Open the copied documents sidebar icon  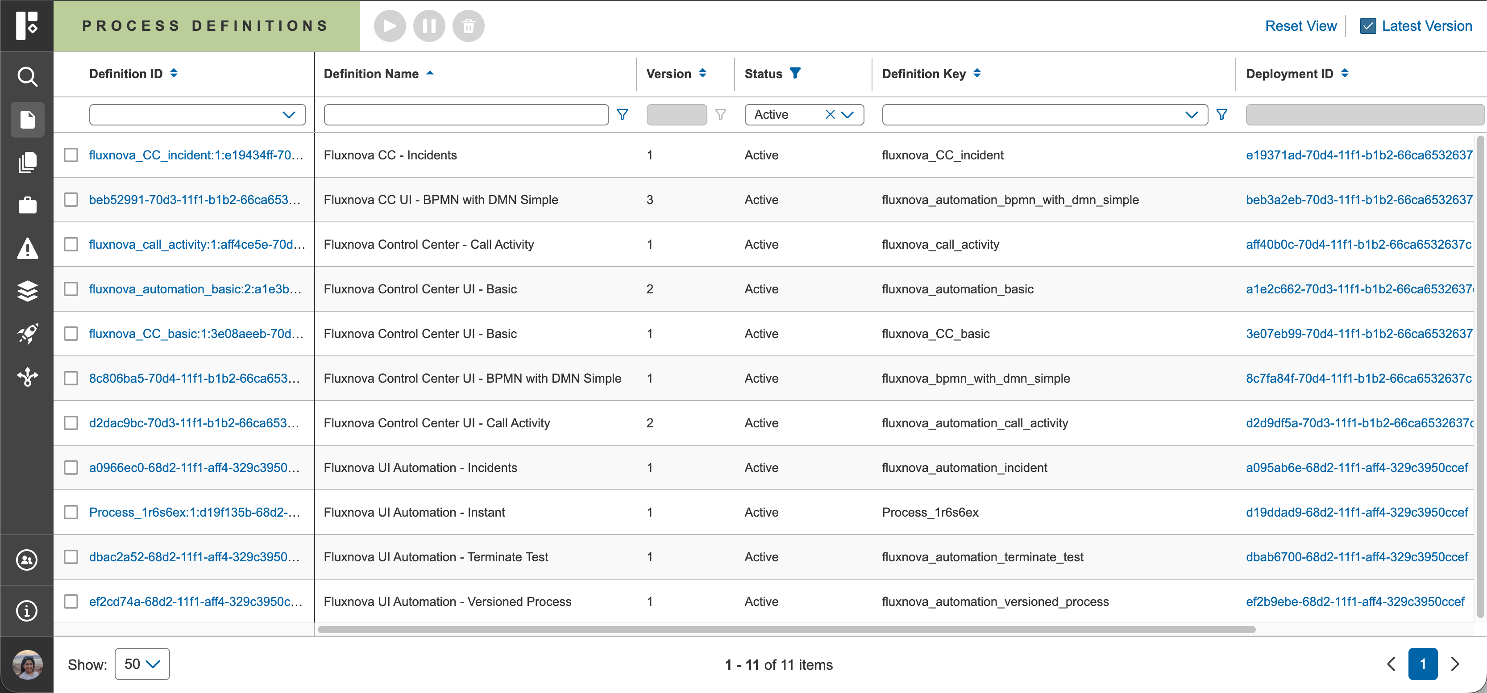(27, 162)
